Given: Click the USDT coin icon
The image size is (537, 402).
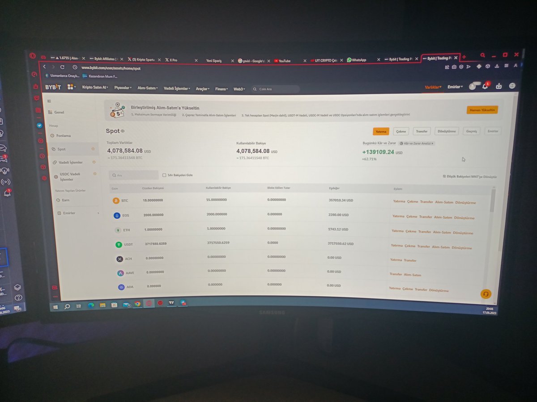Looking at the screenshot, I should tap(119, 244).
